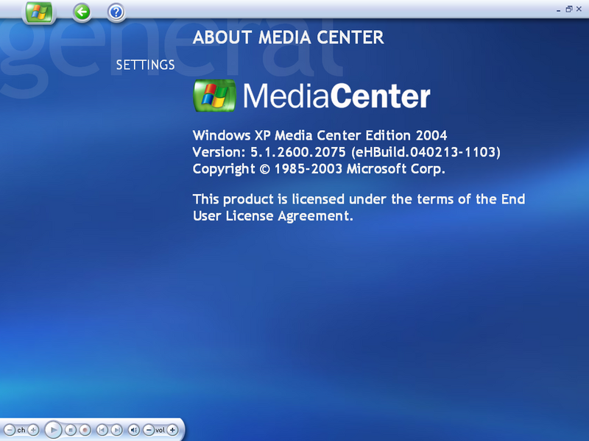Image resolution: width=589 pixels, height=441 pixels.
Task: Skip to previous track with rewind button
Action: pos(102,430)
